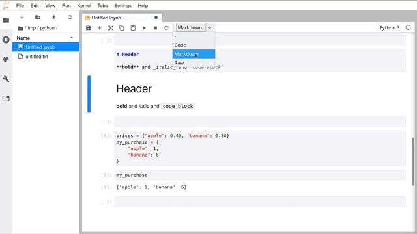Screen dimensions: 417x234
Task: Click the last empty code cell
Action: [260, 201]
